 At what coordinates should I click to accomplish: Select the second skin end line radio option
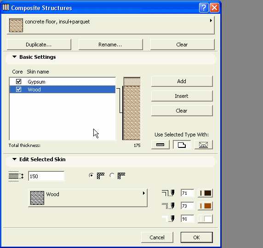[112, 175]
